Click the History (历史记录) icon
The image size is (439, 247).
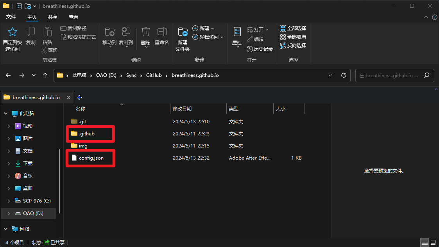click(260, 49)
